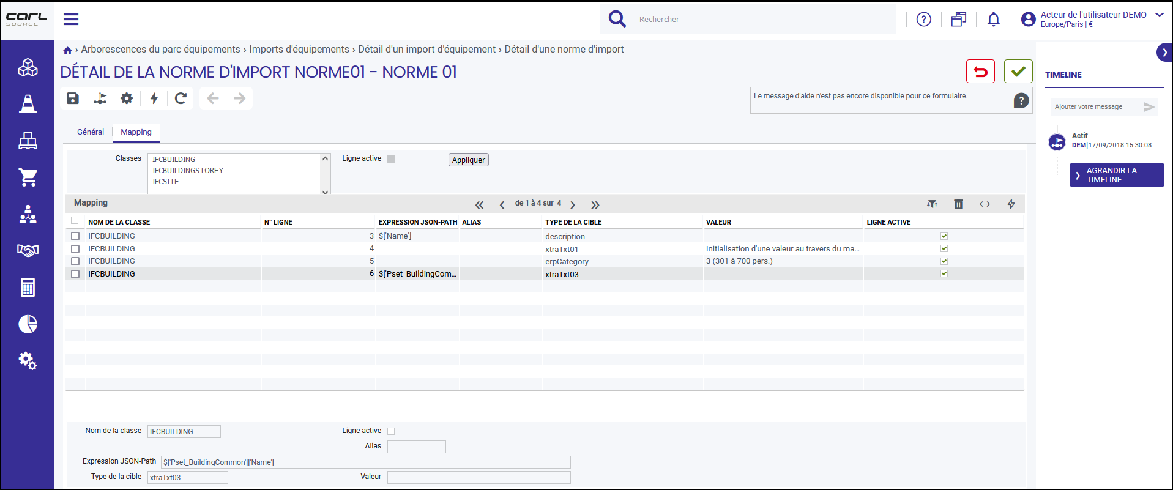The height and width of the screenshot is (490, 1173).
Task: Toggle the bottom Ligne active checkbox
Action: click(391, 431)
